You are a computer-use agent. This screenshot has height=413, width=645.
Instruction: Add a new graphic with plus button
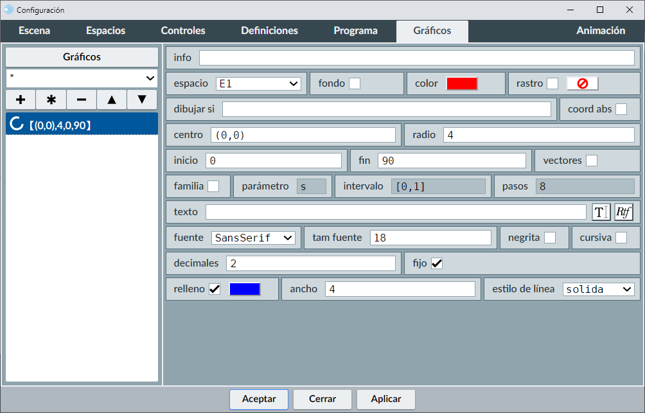point(21,100)
